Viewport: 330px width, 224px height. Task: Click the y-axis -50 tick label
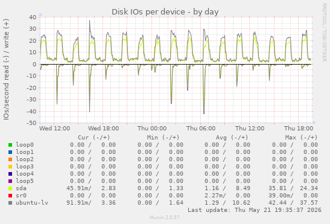(x=31, y=123)
